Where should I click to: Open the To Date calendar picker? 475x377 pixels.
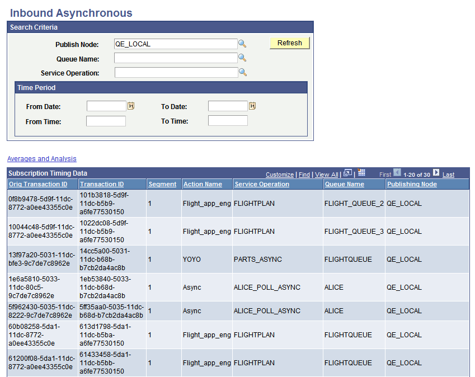tap(252, 105)
